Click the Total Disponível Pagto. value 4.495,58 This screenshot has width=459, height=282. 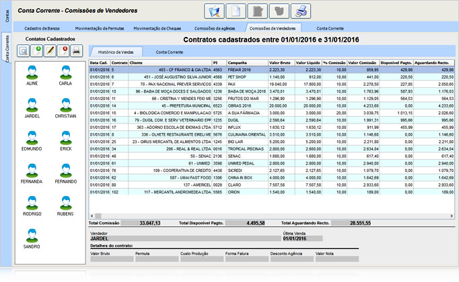click(x=245, y=223)
